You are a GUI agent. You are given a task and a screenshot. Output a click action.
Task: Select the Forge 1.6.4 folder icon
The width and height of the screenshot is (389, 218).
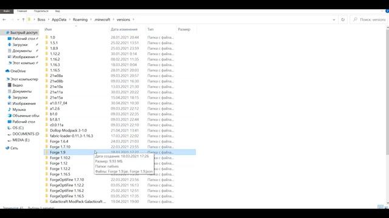tap(46, 141)
